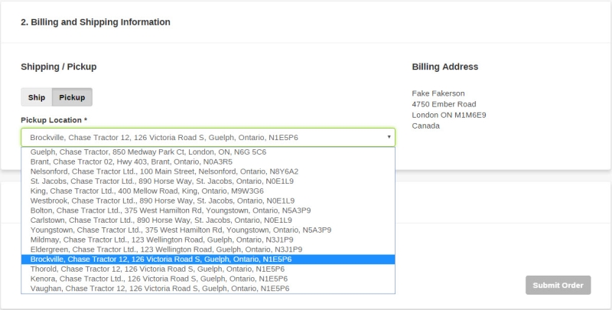Click the Submit Order button
The image size is (612, 310).
(558, 285)
